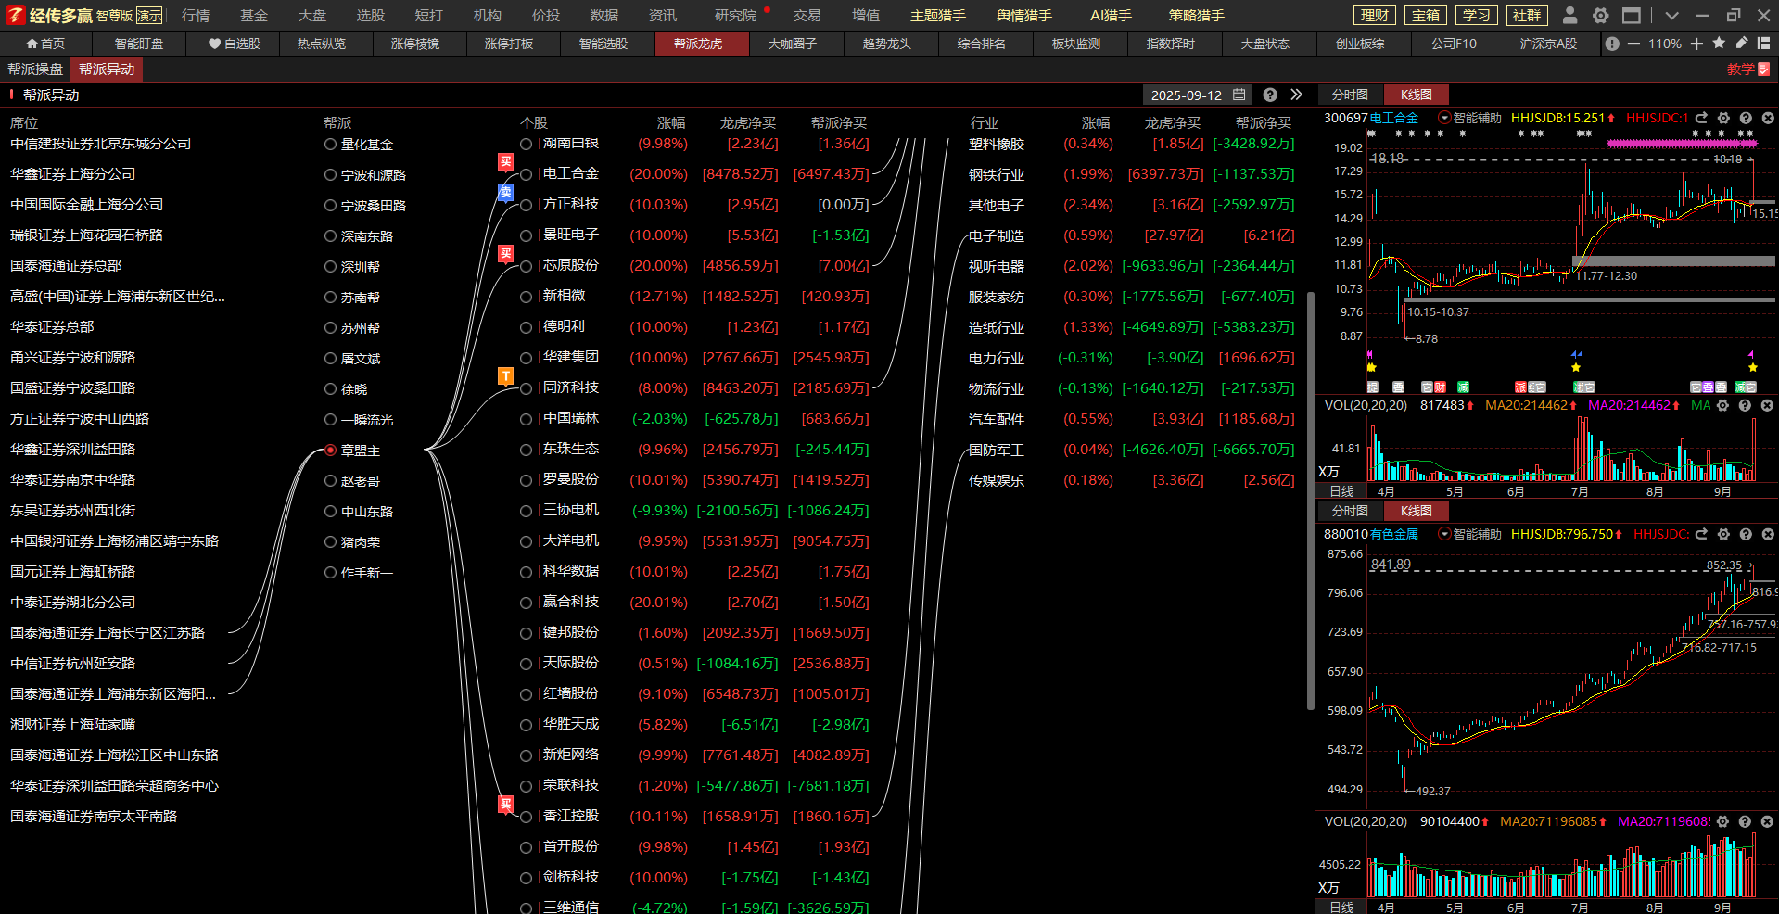The height and width of the screenshot is (914, 1779).
Task: Select the 深南东路 radio button
Action: click(330, 235)
